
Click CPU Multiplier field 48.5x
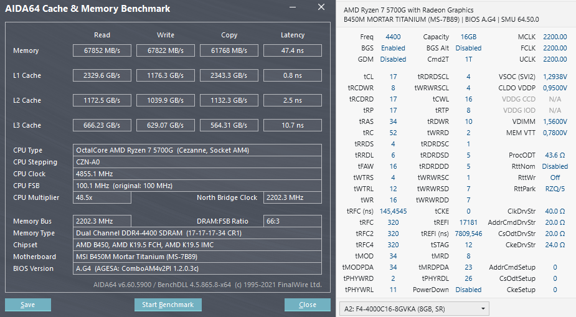[x=102, y=197]
